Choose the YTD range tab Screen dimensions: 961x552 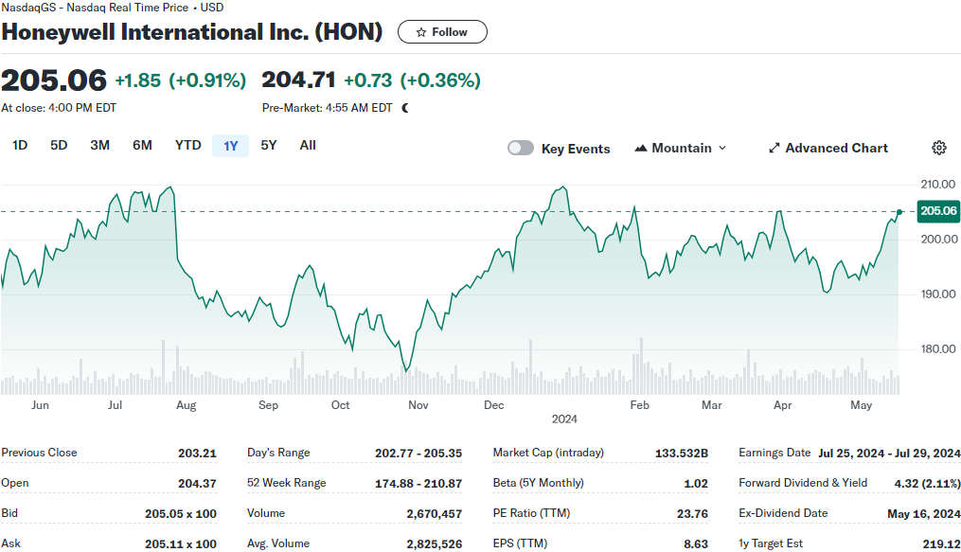[187, 145]
